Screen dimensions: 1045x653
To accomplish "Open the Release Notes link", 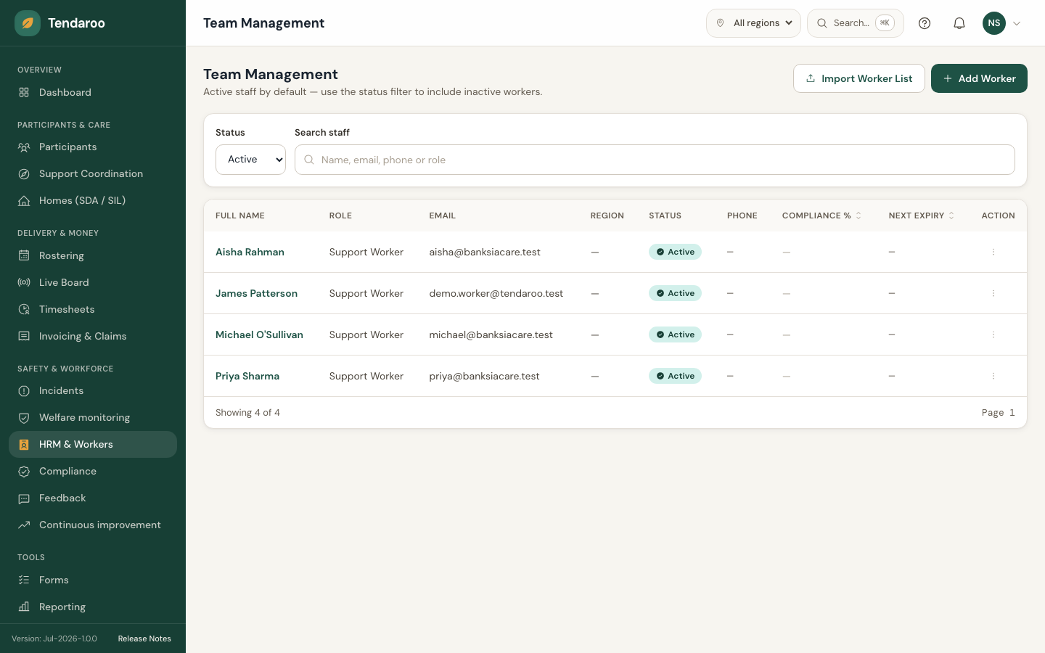I will [144, 638].
